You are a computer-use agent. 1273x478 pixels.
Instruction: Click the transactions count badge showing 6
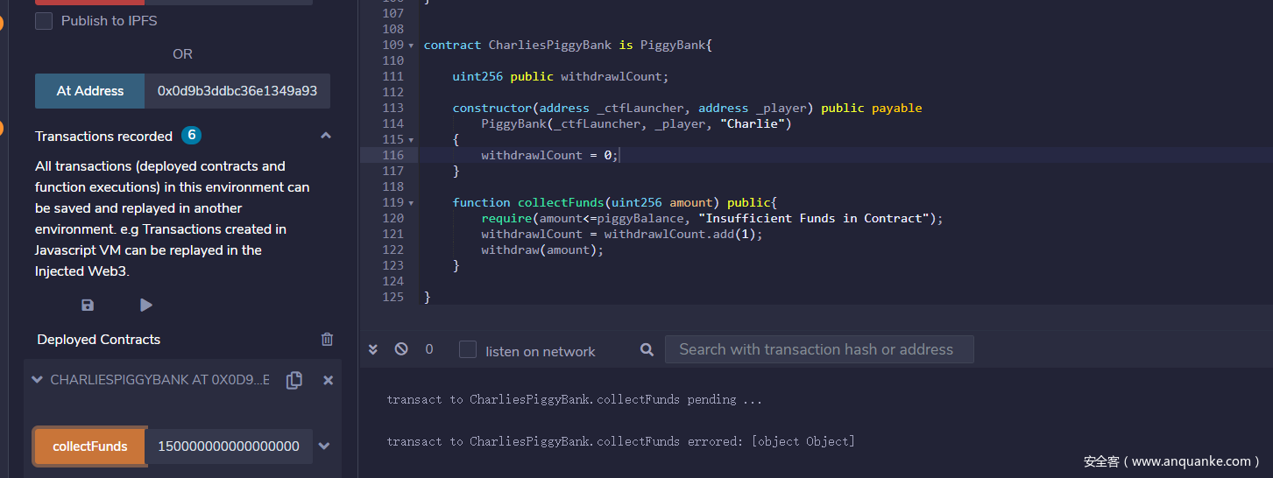tap(191, 136)
